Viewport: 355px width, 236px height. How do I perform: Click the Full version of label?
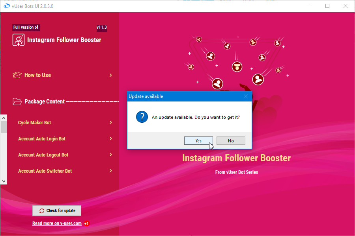pos(26,27)
